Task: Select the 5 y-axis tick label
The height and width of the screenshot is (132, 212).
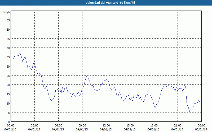Action: (x=9, y=113)
